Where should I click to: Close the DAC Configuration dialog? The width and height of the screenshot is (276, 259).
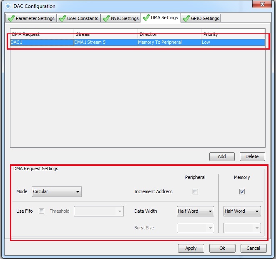click(x=262, y=4)
